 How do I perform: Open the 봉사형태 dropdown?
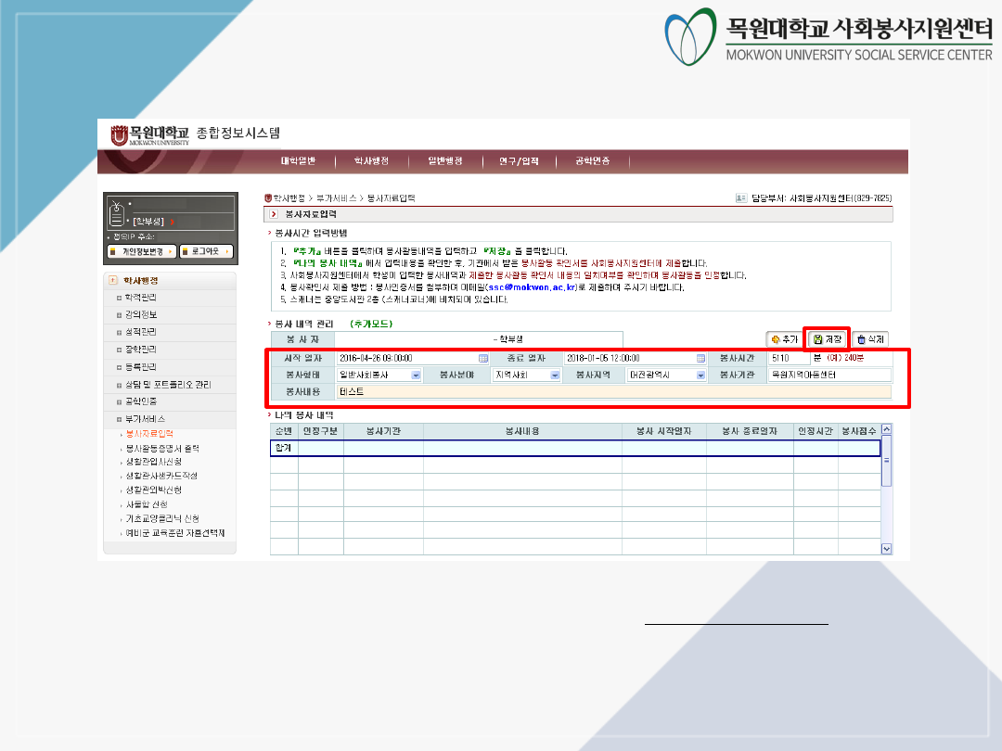(x=416, y=375)
